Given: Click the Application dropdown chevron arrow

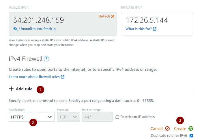Looking at the screenshot, I should pos(50,117).
